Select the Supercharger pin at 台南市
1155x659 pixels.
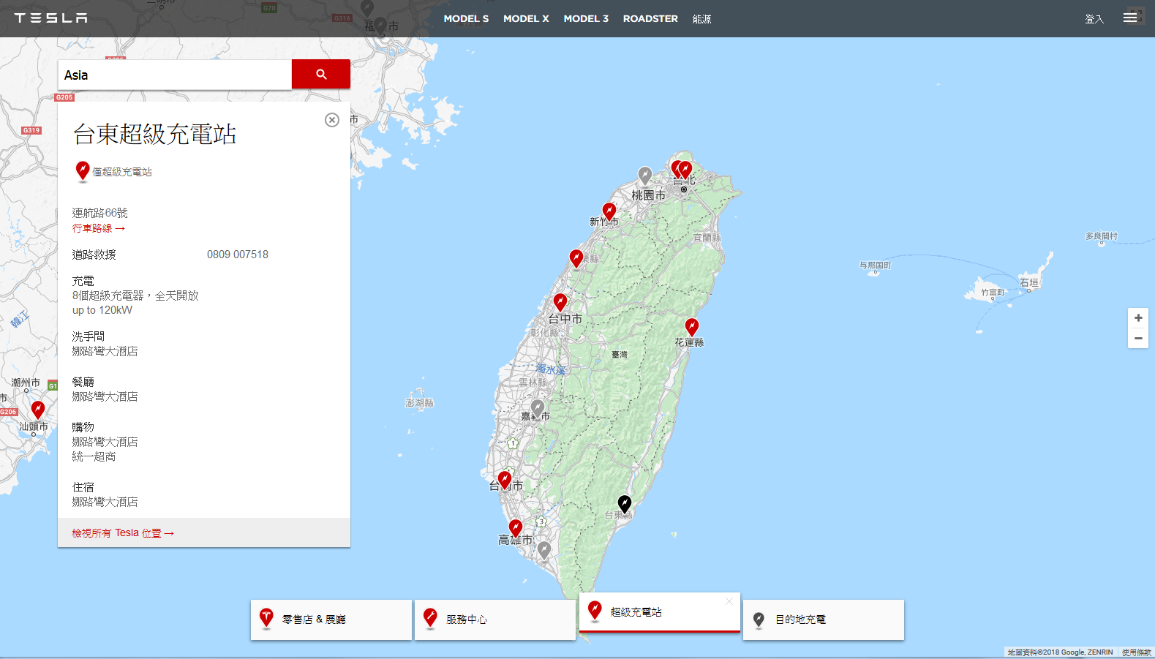click(x=505, y=480)
